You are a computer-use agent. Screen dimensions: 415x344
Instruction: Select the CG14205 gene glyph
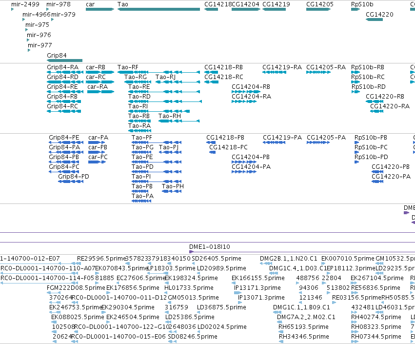point(318,9)
